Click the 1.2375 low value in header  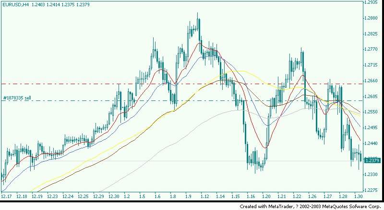(68, 5)
